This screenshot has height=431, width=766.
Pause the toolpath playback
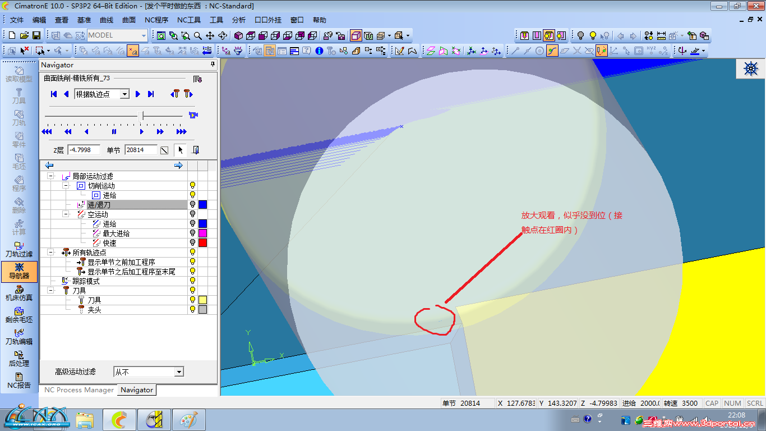114,131
